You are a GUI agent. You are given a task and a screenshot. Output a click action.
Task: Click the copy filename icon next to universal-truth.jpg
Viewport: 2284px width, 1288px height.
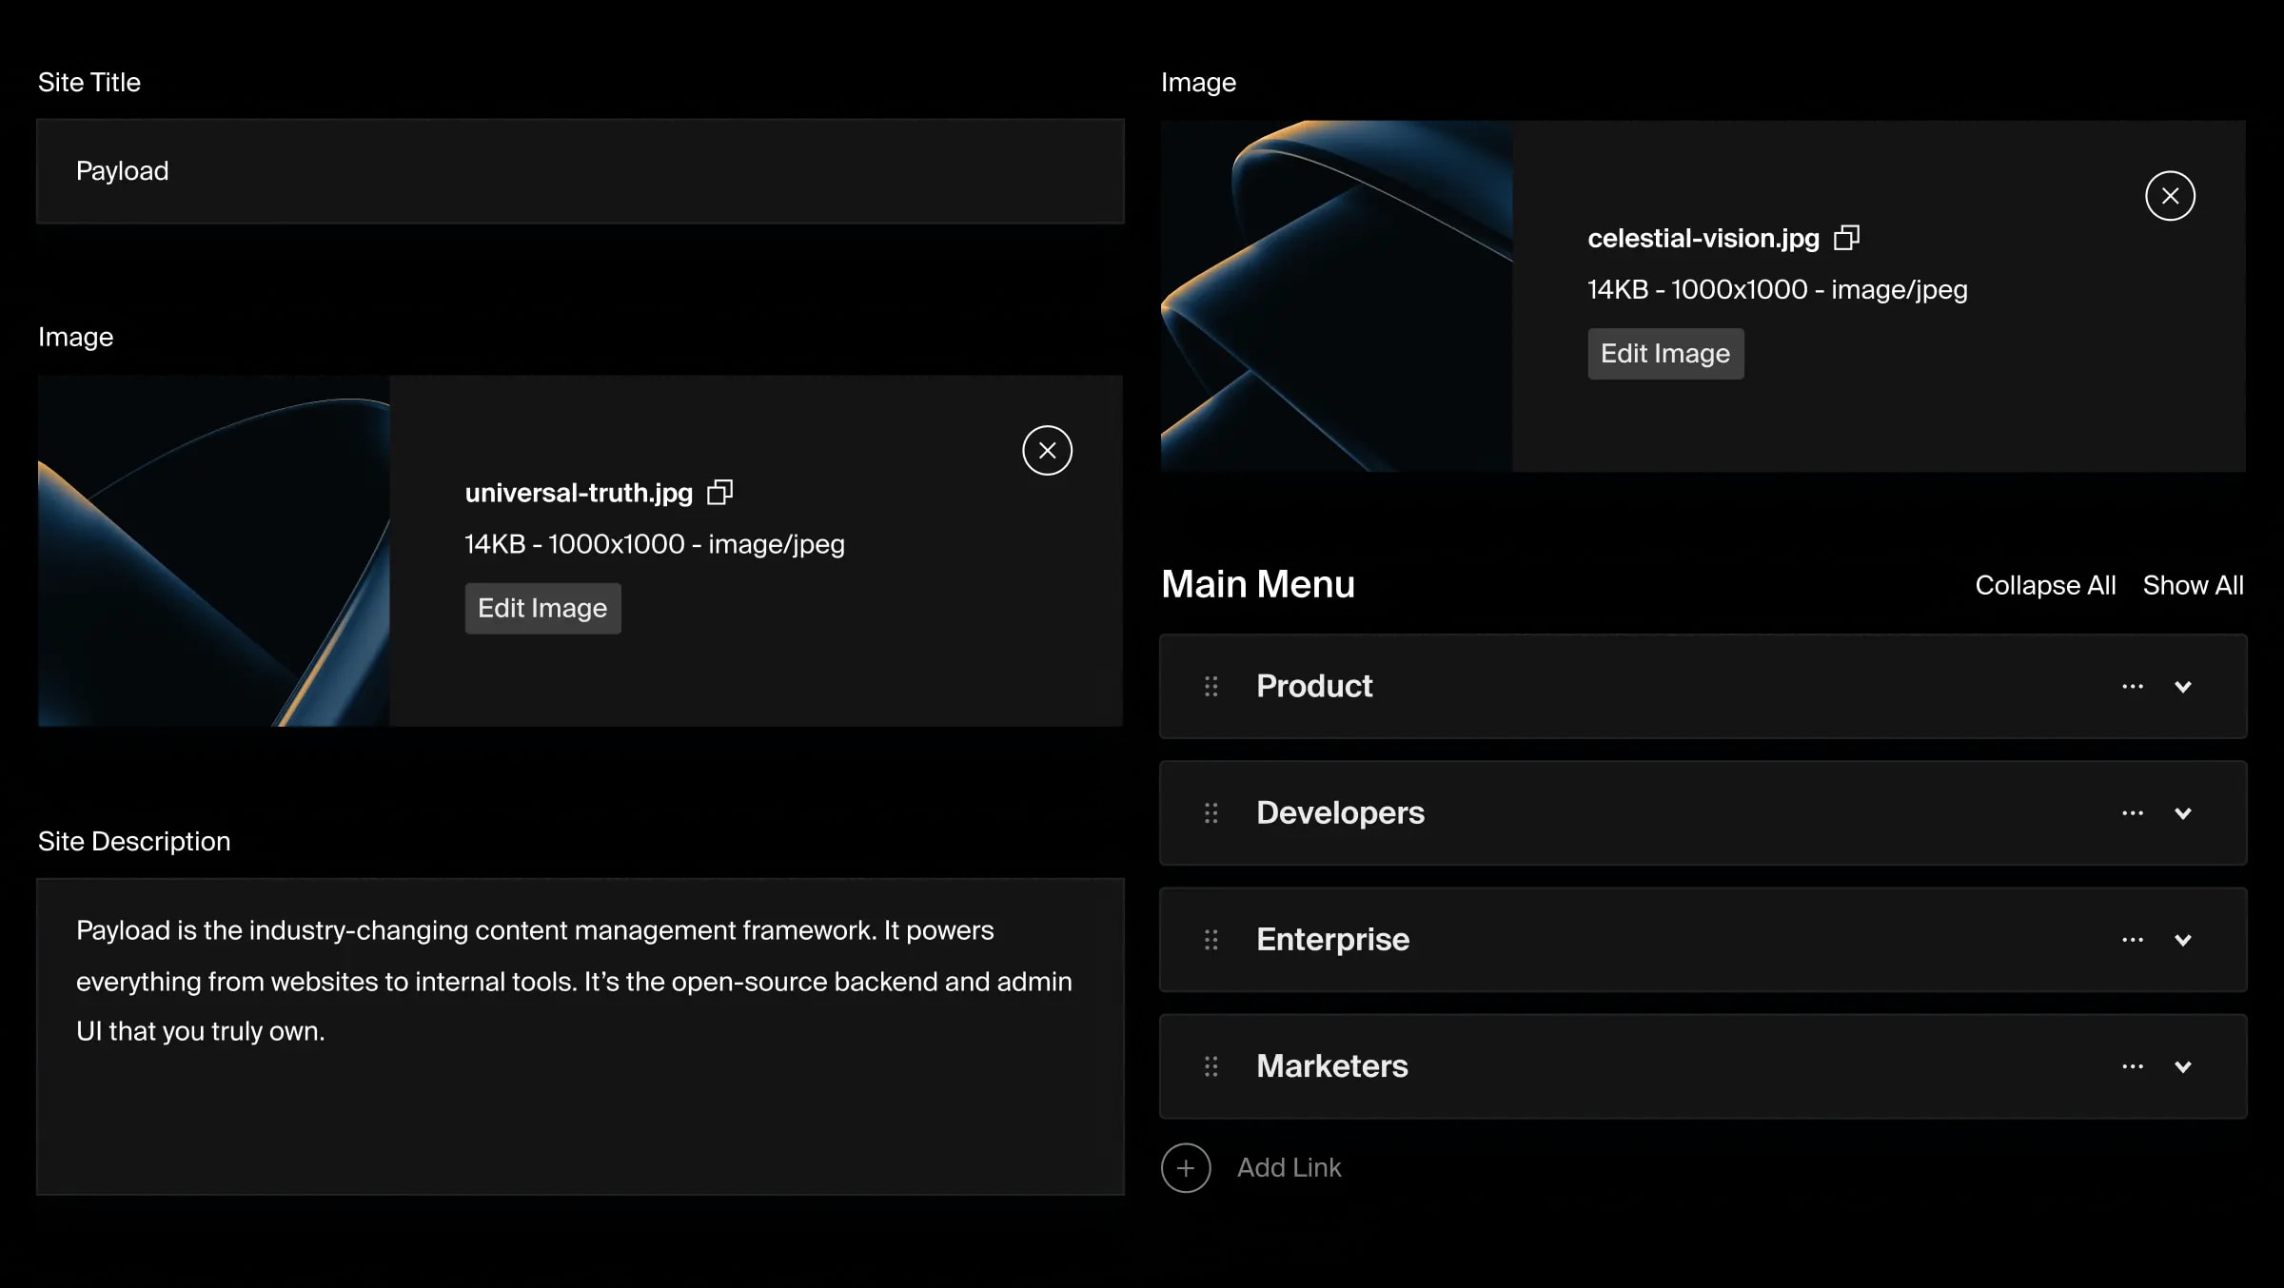720,493
